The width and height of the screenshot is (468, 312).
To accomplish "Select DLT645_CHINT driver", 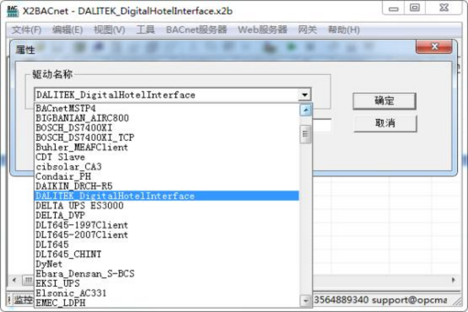I will [166, 254].
